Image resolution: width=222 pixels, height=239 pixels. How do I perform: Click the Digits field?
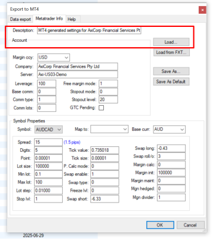pyautogui.click(x=48, y=150)
